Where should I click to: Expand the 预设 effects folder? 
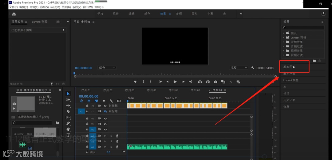(x=283, y=33)
